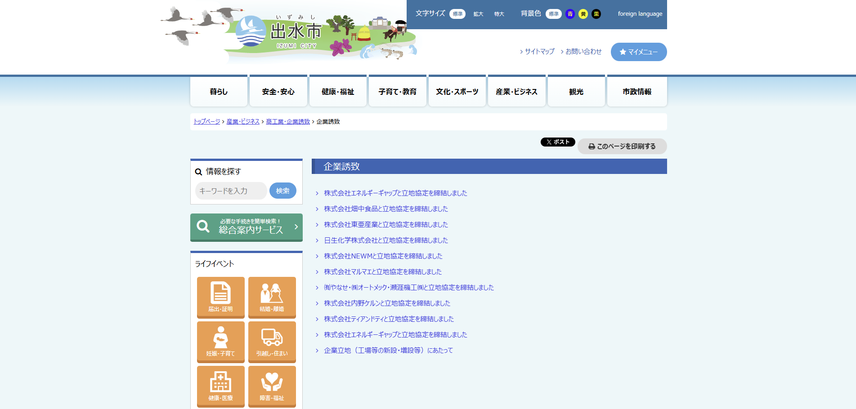Image resolution: width=856 pixels, height=409 pixels.
Task: Open 株式会社NEWMと立地協定 article link
Action: pos(383,256)
